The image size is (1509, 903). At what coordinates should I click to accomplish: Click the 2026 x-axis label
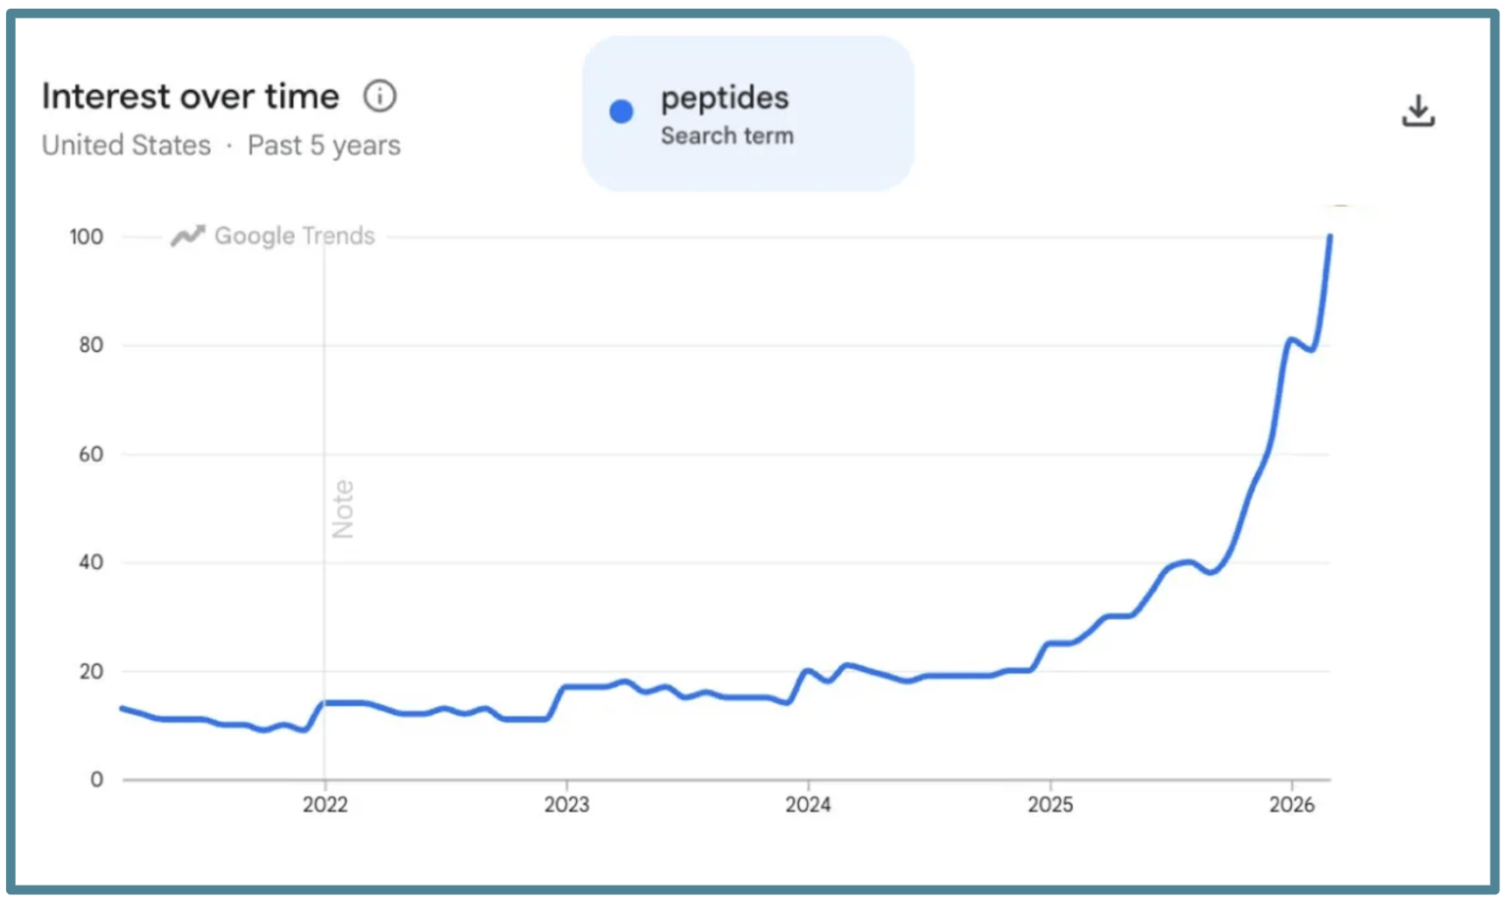(1292, 805)
